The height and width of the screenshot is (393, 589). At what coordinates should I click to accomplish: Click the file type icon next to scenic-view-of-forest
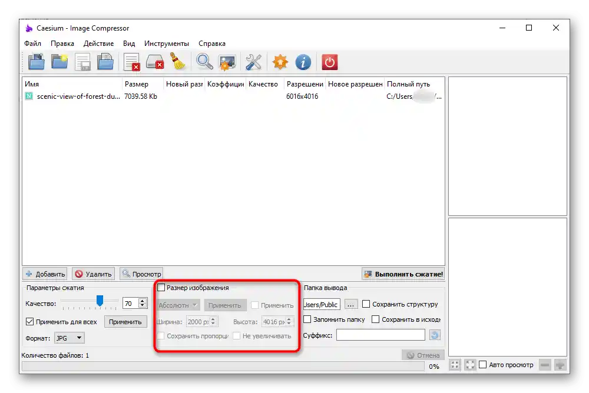coord(29,96)
